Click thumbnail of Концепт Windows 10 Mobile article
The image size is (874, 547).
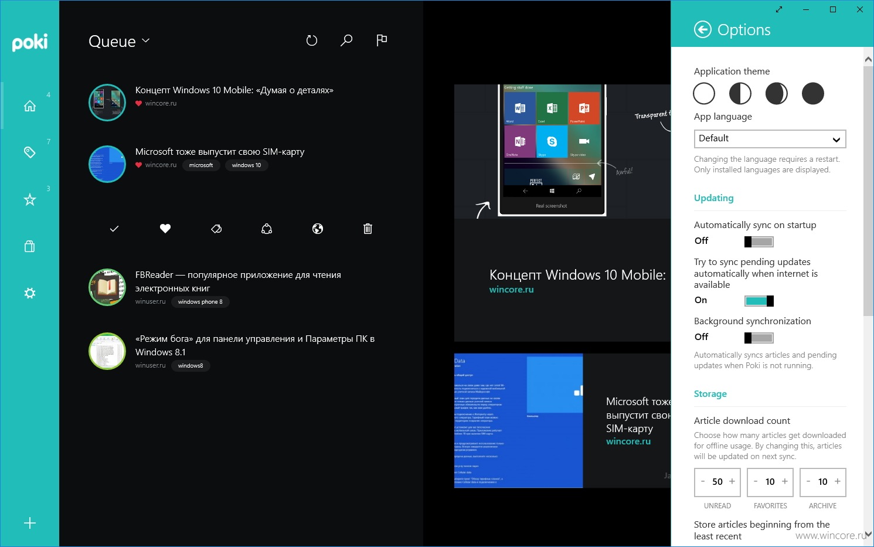(x=107, y=103)
